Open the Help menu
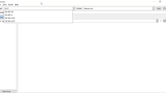This screenshot has height=93, width=166. point(17,5)
